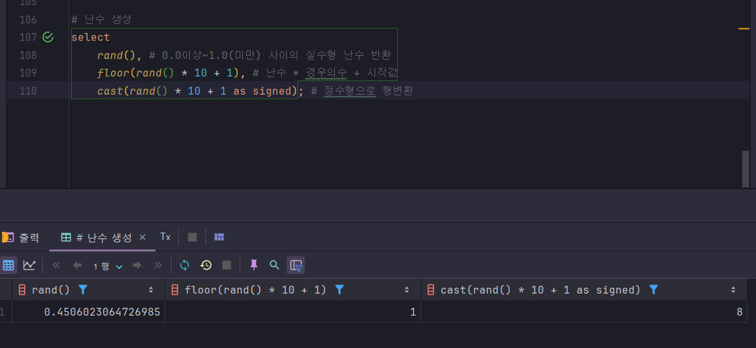The image size is (756, 348).
Task: Filter the cast(rand() * 10 + 1 as signed) column
Action: [654, 290]
